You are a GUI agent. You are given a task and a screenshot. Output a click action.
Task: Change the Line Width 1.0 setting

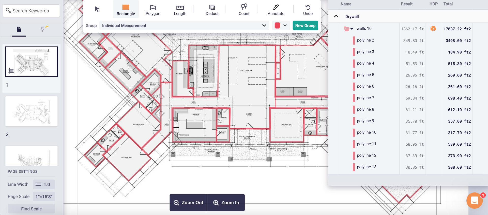click(44, 184)
